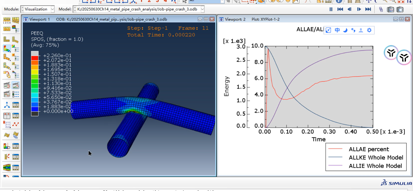
Task: Jump to the first frame
Action: pyautogui.click(x=340, y=9)
